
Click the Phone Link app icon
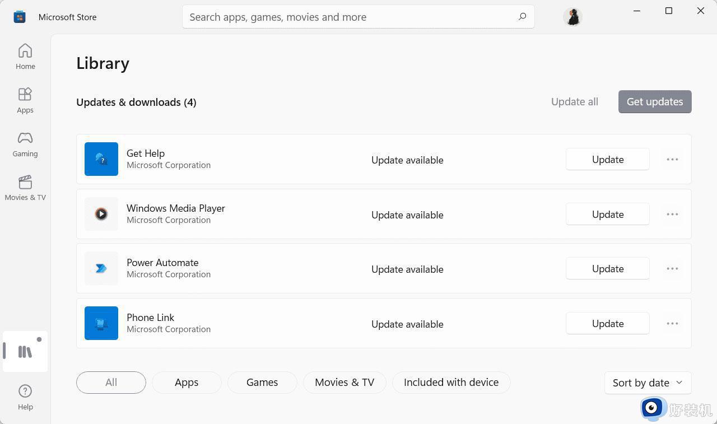[x=101, y=323]
